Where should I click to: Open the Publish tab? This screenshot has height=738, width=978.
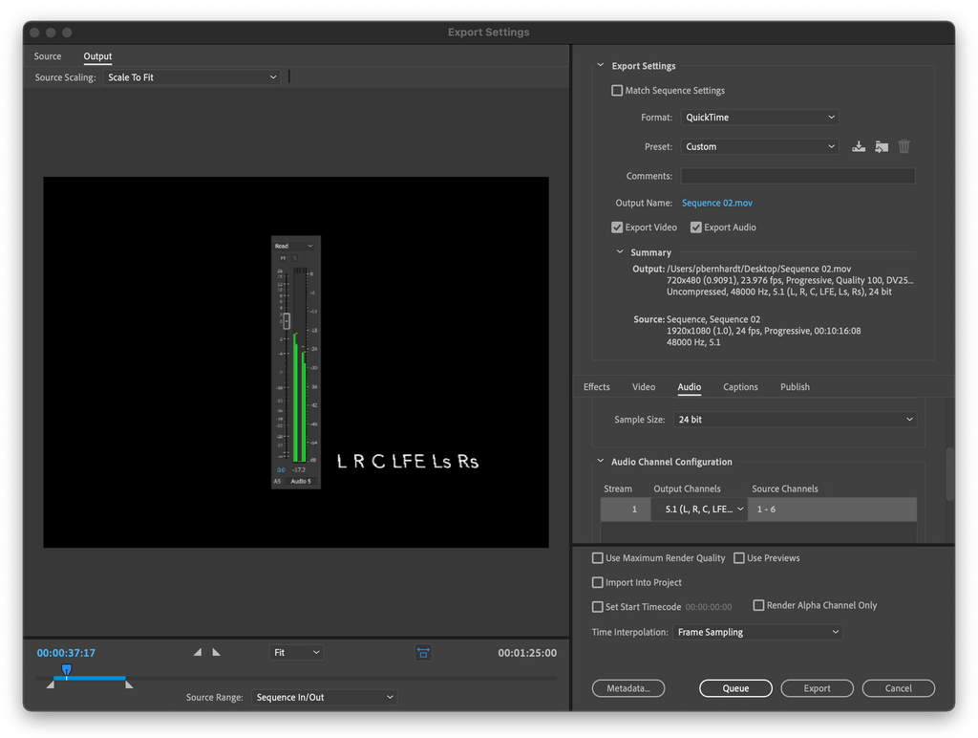pos(795,386)
